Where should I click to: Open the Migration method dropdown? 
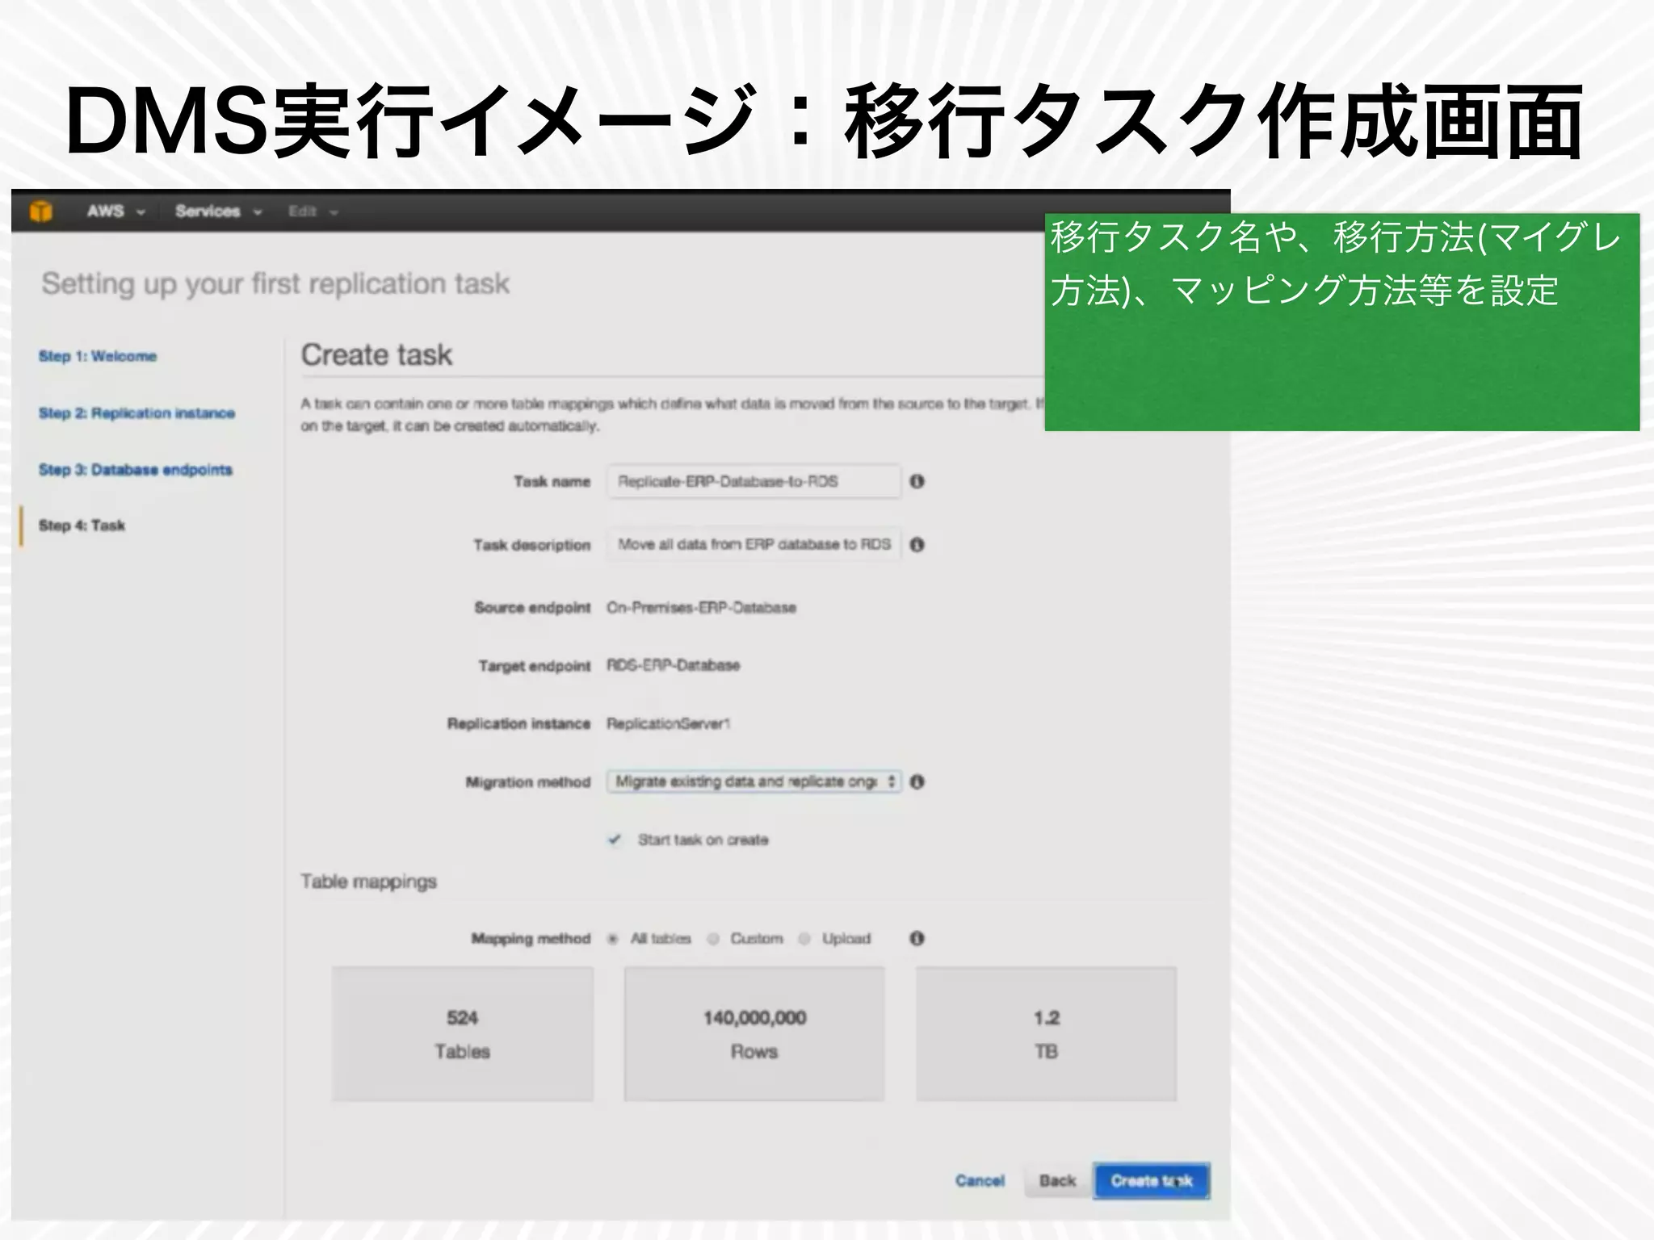754,781
